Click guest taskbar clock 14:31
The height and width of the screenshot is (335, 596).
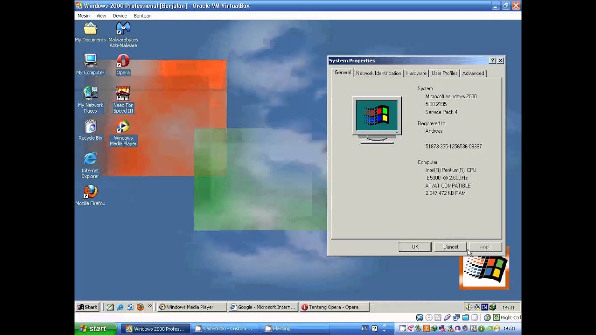pyautogui.click(x=508, y=308)
